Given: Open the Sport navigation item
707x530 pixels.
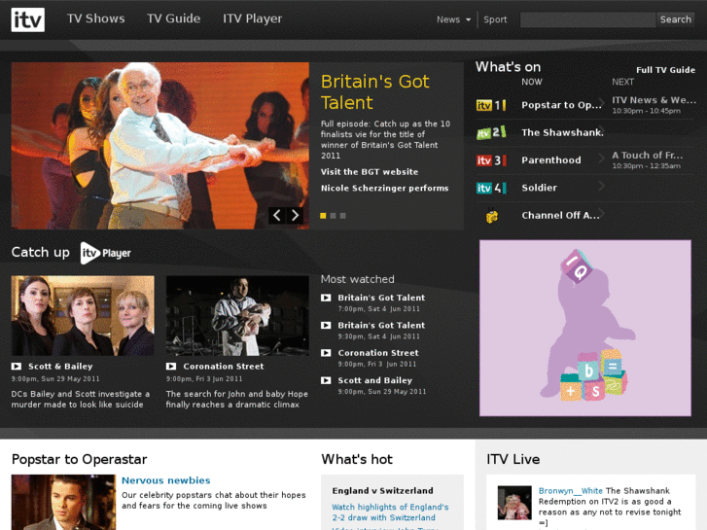Looking at the screenshot, I should coord(495,19).
